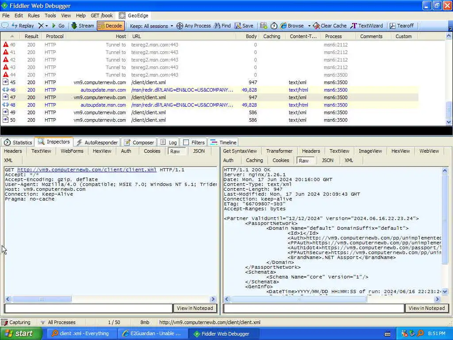
Task: Click Any Process target picker
Action: pyautogui.click(x=194, y=26)
